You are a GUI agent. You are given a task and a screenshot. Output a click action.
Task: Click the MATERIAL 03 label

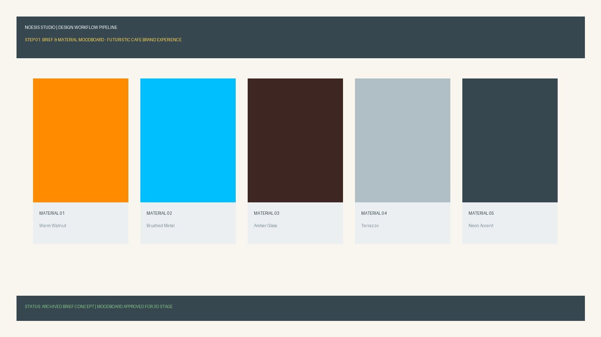[x=267, y=213]
